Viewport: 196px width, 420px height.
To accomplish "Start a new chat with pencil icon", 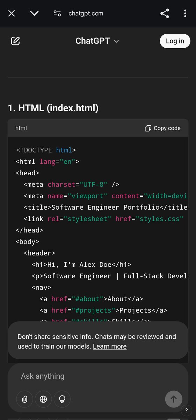I will click(x=15, y=41).
